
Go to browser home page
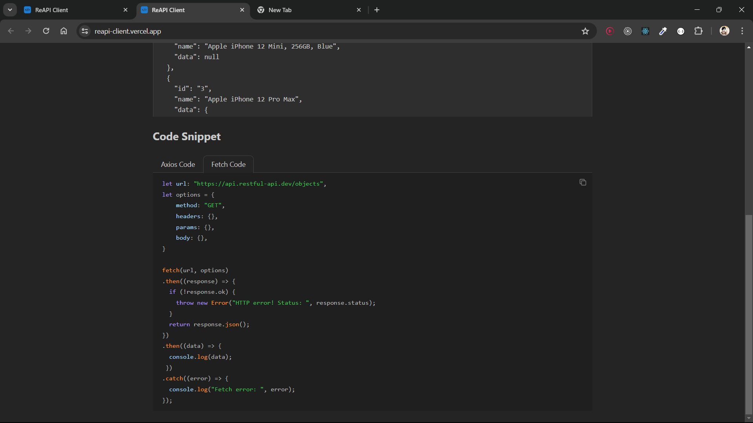[x=64, y=31]
